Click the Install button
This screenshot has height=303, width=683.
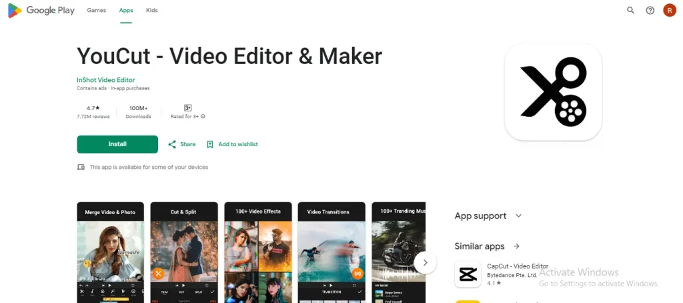(x=117, y=144)
